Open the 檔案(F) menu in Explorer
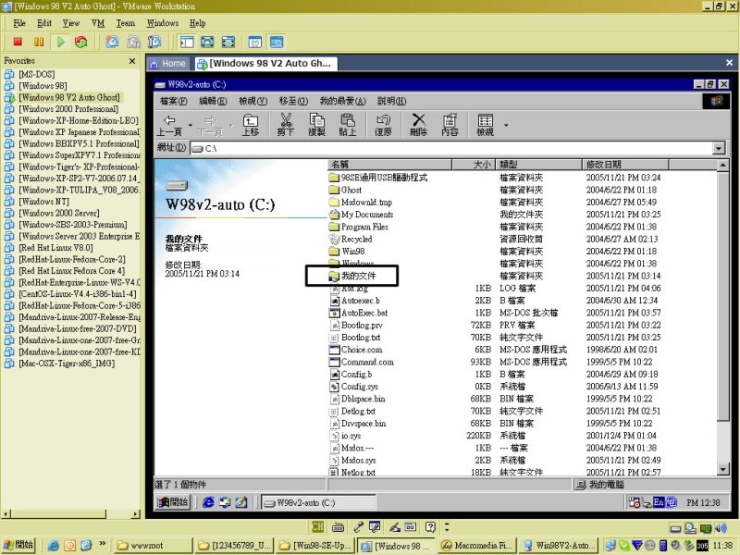Image resolution: width=740 pixels, height=555 pixels. pyautogui.click(x=174, y=101)
